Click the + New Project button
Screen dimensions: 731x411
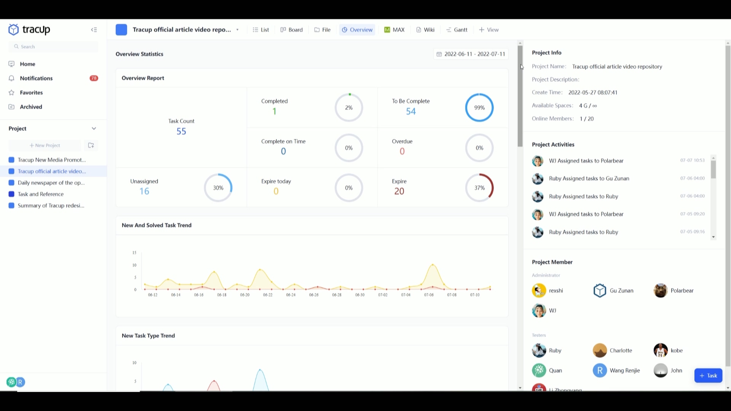click(45, 145)
